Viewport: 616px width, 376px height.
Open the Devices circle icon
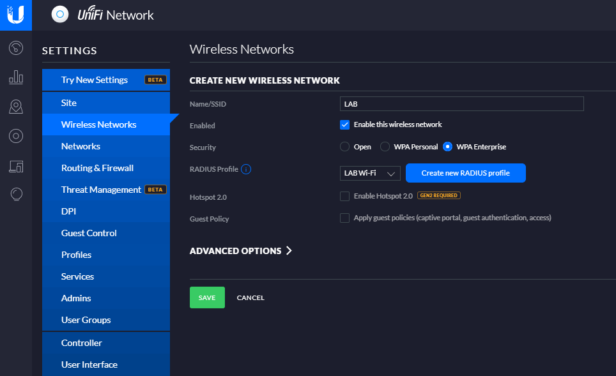click(16, 136)
